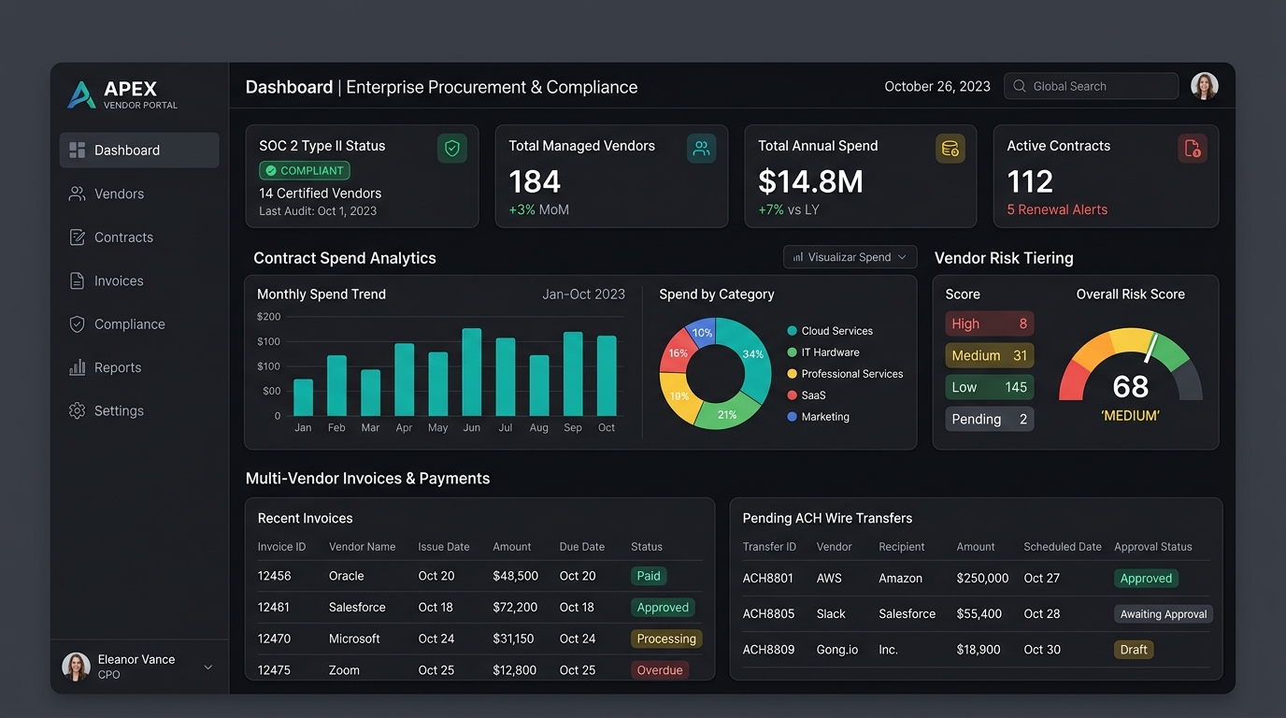Click the Compliance shield icon in sidebar
The height and width of the screenshot is (718, 1286).
[78, 324]
